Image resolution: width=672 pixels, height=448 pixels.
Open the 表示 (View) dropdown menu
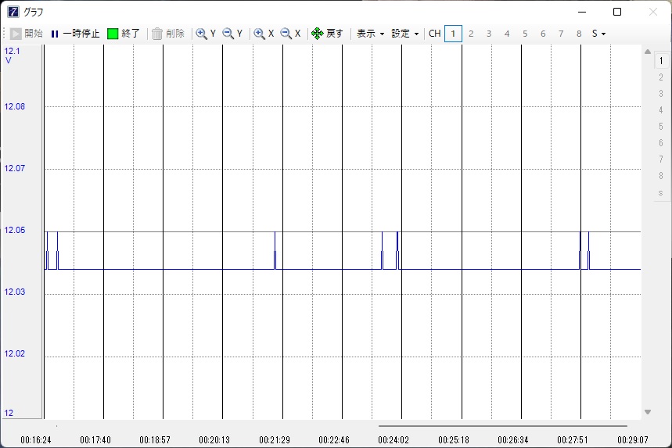(x=370, y=34)
